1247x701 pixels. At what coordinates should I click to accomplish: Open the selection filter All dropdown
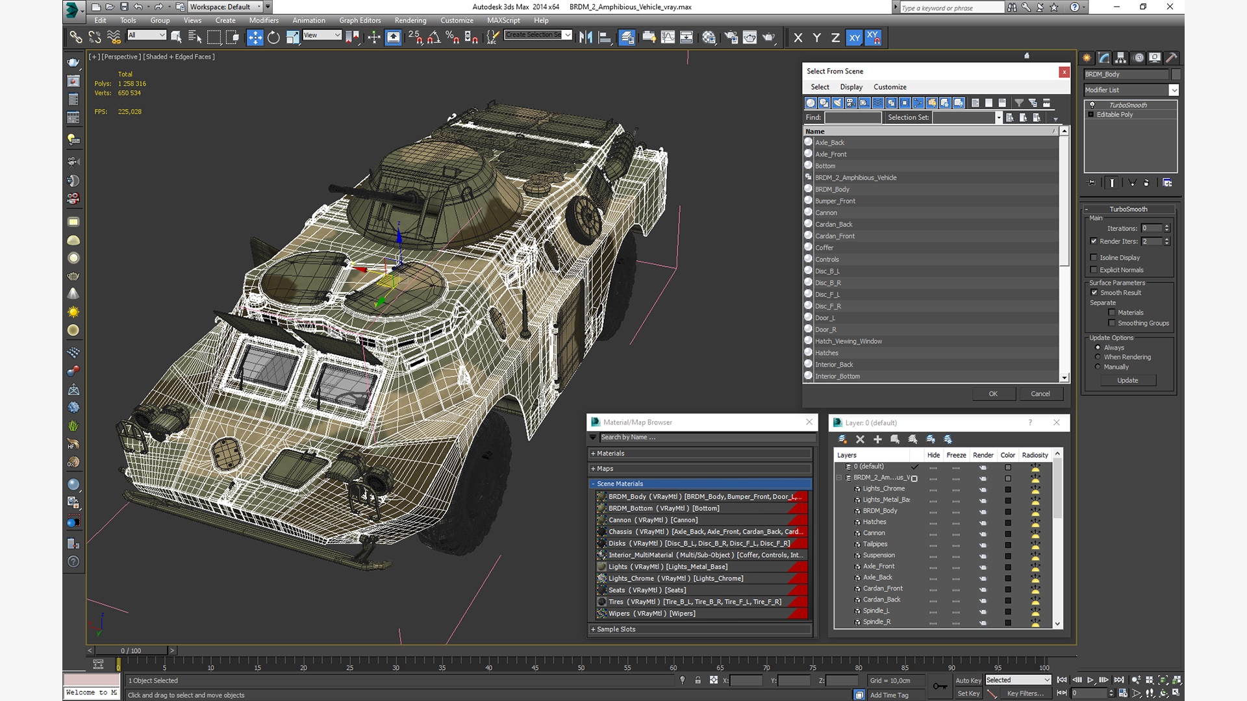click(x=147, y=35)
